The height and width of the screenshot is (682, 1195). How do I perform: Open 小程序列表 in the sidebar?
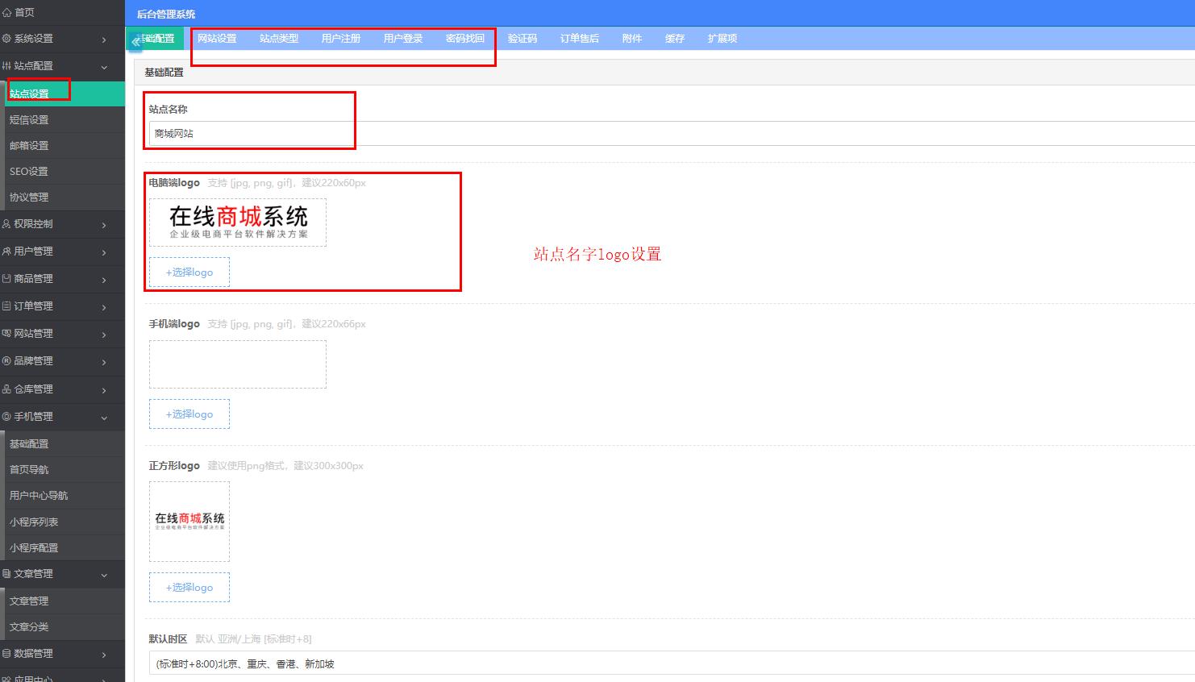(x=63, y=522)
